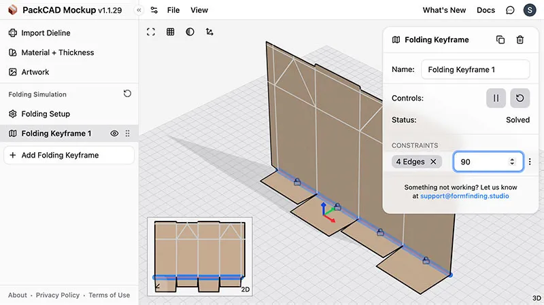Open the Terms of Use link
544x305 pixels.
pos(109,295)
